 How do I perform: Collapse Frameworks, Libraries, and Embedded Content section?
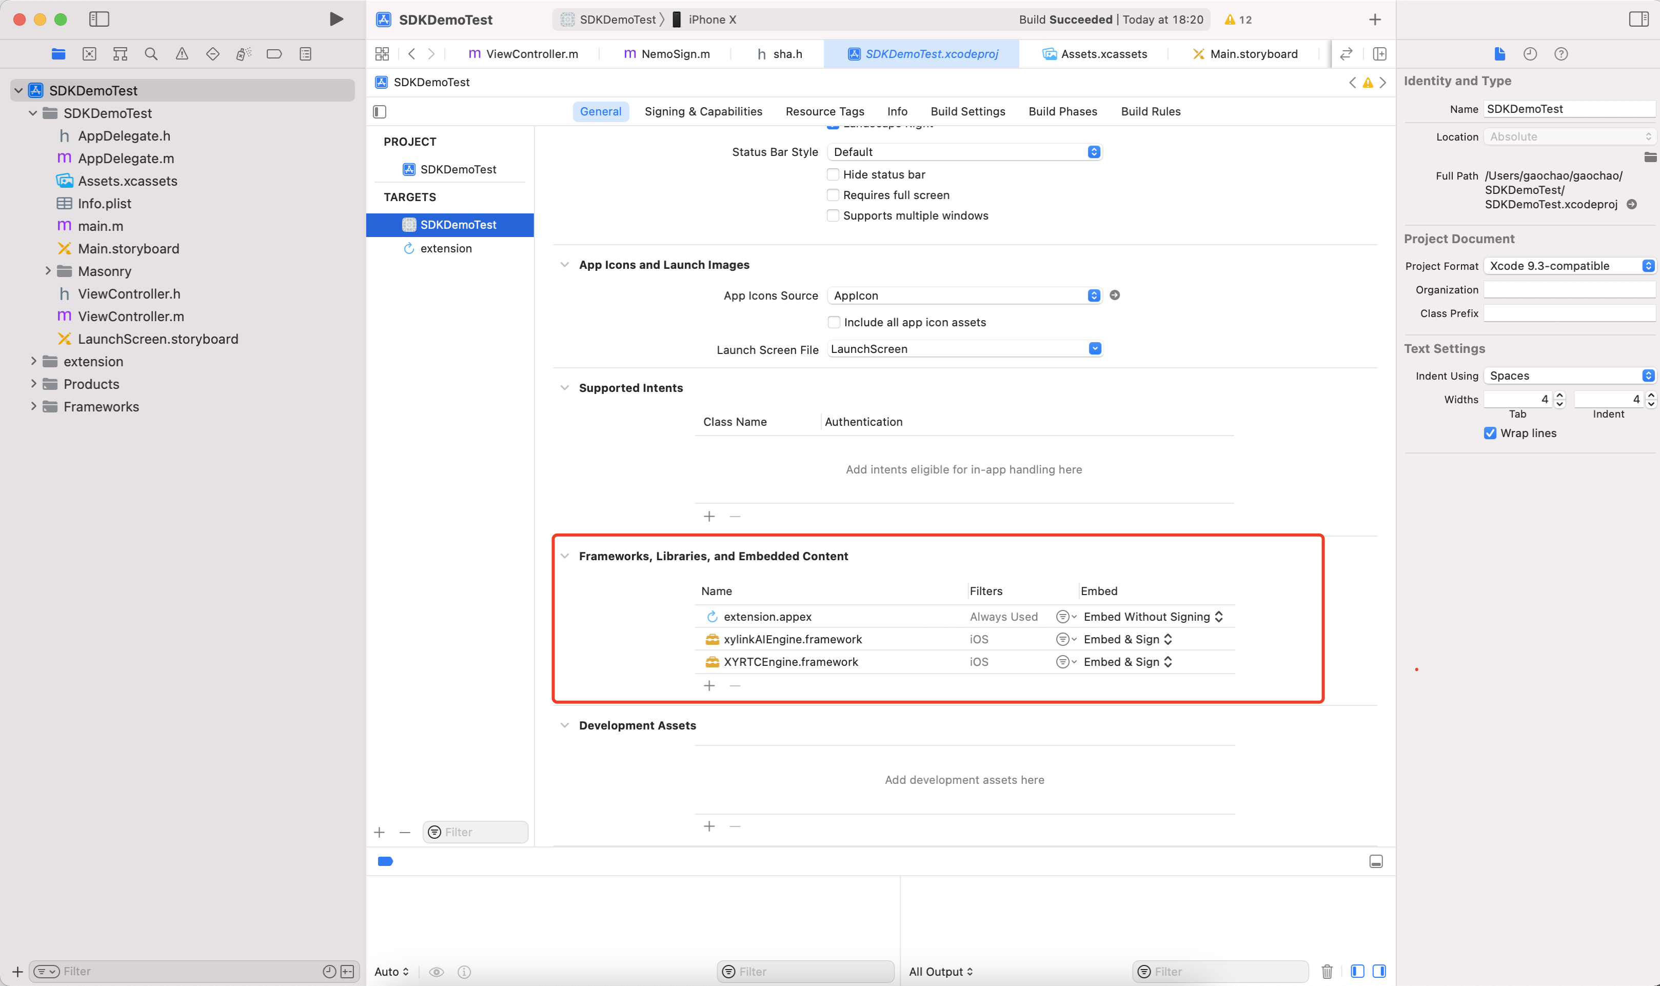coord(565,556)
